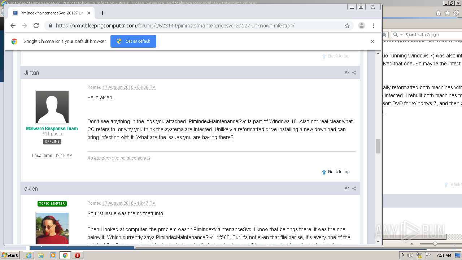Close the PimIndexMaintenanceSvc tab
This screenshot has height=260, width=462.
(89, 13)
